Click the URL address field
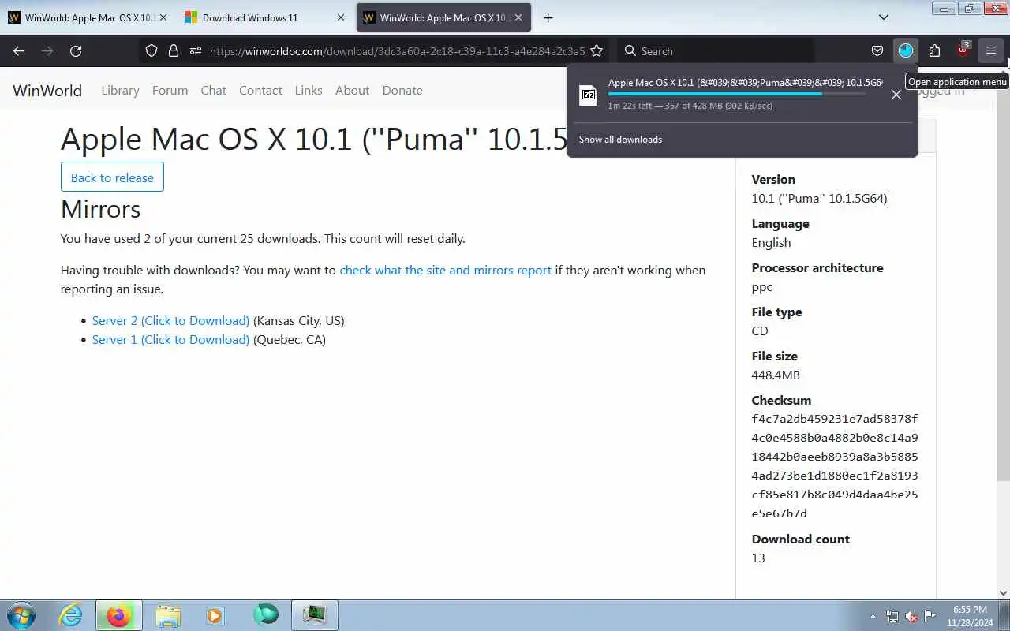The image size is (1010, 631). pyautogui.click(x=397, y=50)
